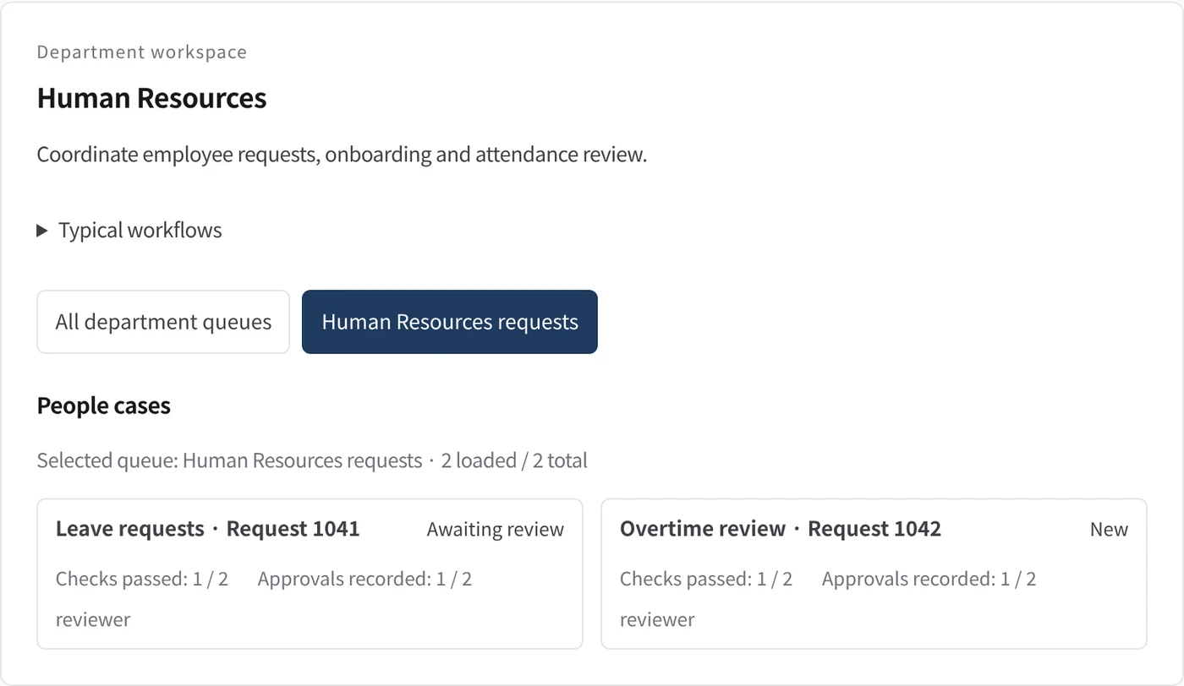Click the Awaiting review status on Request 1041
This screenshot has width=1184, height=686.
point(496,530)
